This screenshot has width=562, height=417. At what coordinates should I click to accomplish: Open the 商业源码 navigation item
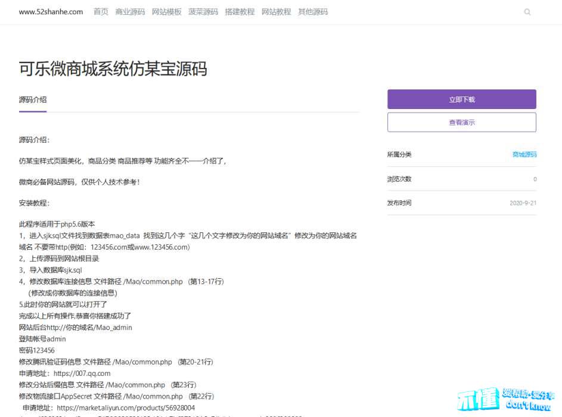pyautogui.click(x=130, y=12)
